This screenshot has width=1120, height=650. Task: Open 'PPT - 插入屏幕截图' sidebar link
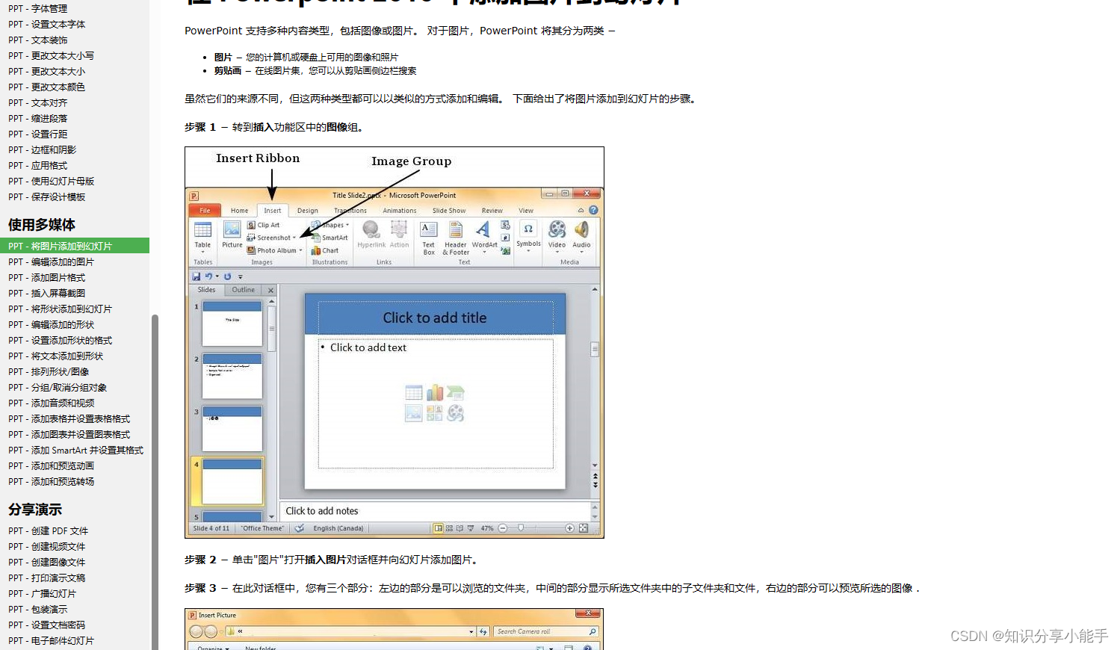[47, 293]
